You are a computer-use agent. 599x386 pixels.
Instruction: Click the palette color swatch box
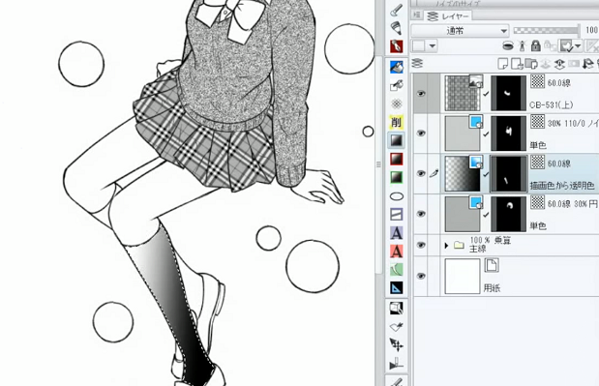419,46
